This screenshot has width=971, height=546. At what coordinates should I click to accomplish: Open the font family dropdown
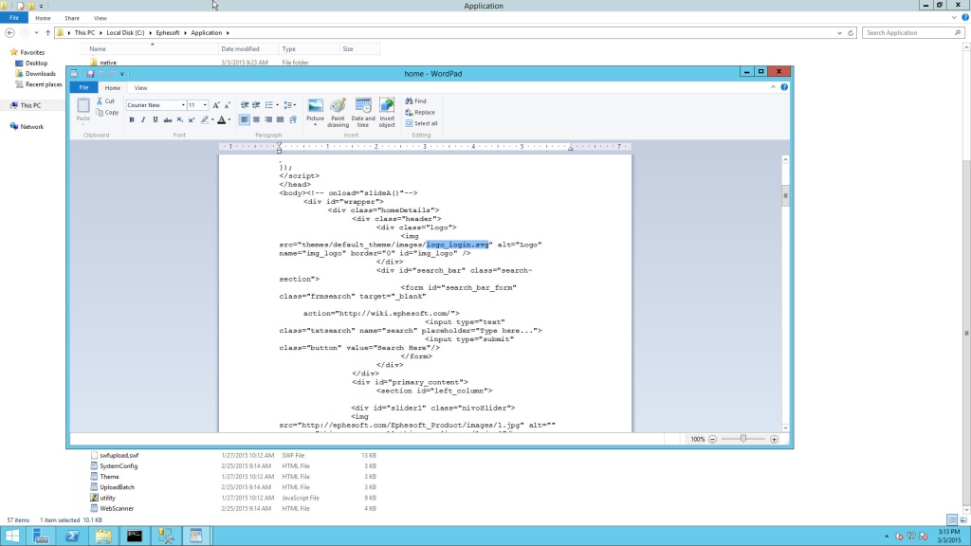pos(183,105)
